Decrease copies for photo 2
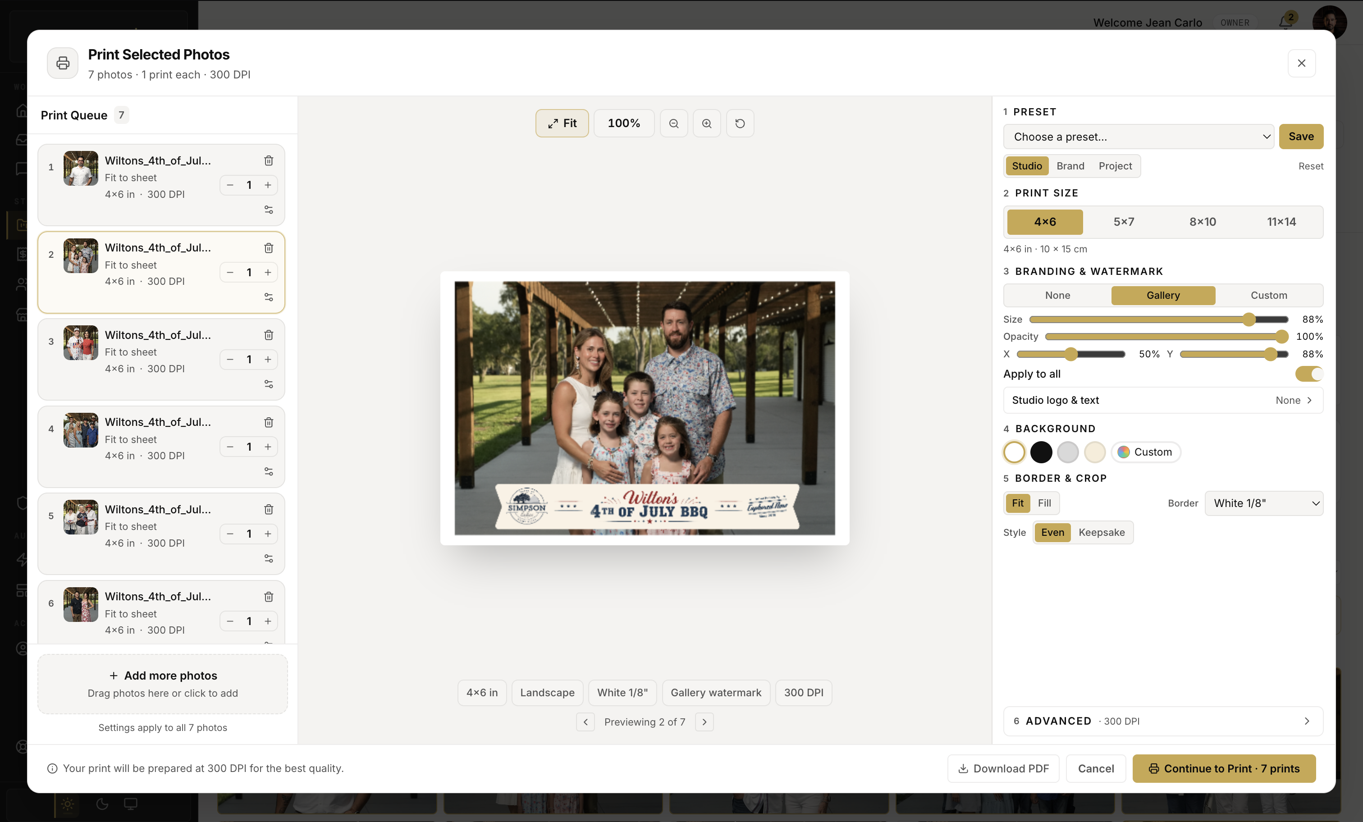The image size is (1363, 822). coord(230,272)
